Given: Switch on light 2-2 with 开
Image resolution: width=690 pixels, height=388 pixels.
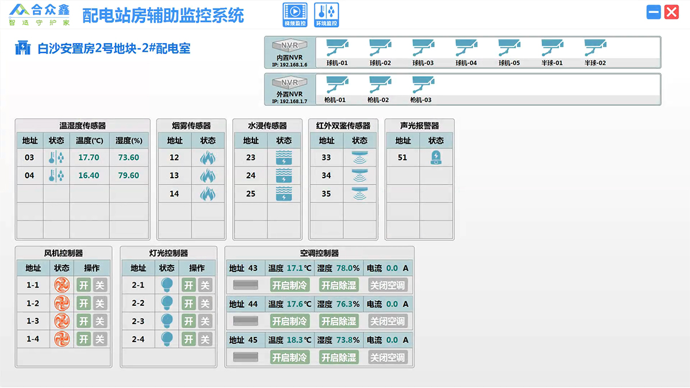Looking at the screenshot, I should [x=189, y=304].
